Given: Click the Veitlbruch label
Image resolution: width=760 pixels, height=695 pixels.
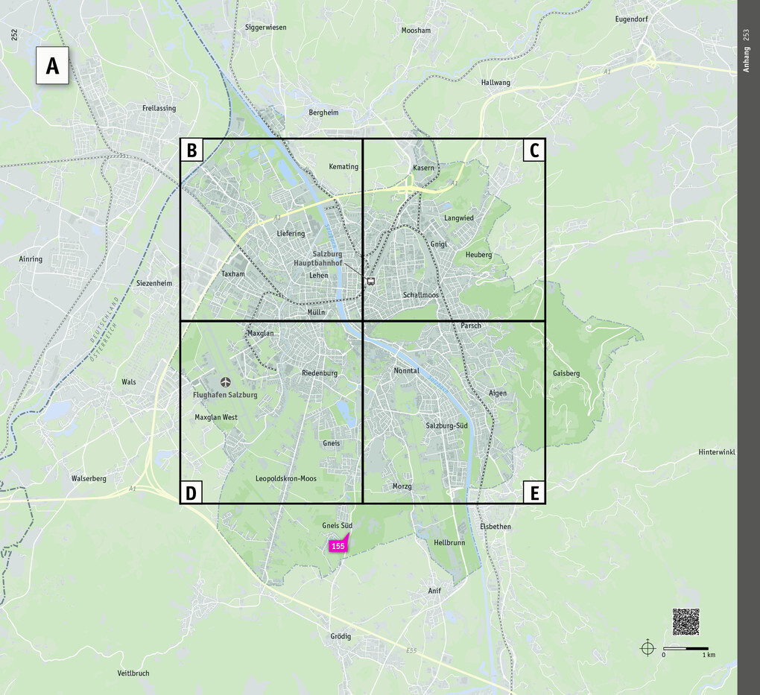Looking at the screenshot, I should [133, 673].
